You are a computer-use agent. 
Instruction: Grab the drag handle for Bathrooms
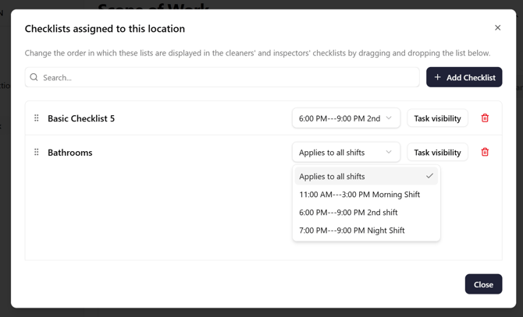36,153
